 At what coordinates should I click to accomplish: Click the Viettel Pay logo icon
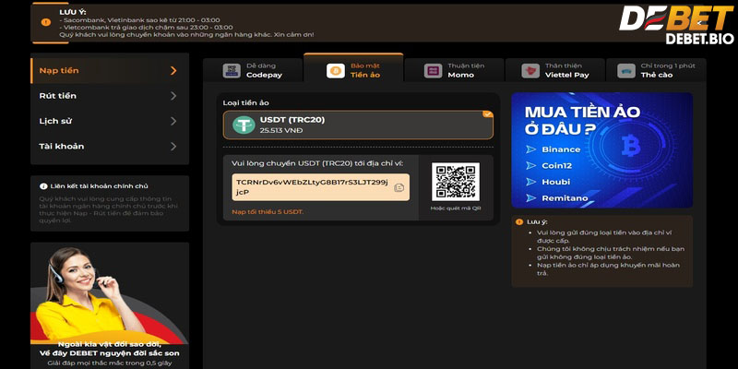(530, 71)
